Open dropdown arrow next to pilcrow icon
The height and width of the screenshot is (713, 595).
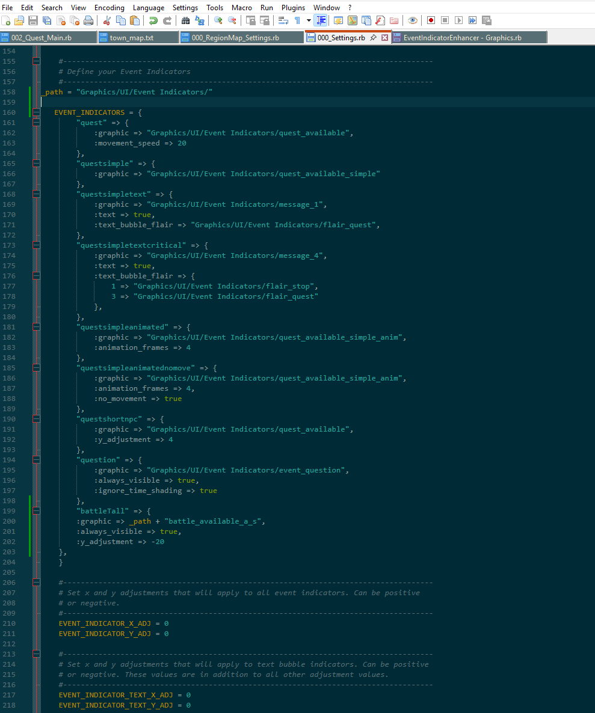point(309,20)
